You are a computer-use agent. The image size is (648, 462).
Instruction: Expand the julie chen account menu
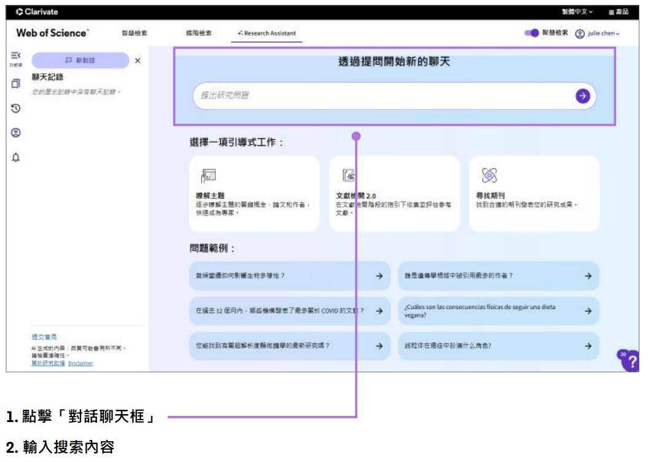pyautogui.click(x=603, y=33)
